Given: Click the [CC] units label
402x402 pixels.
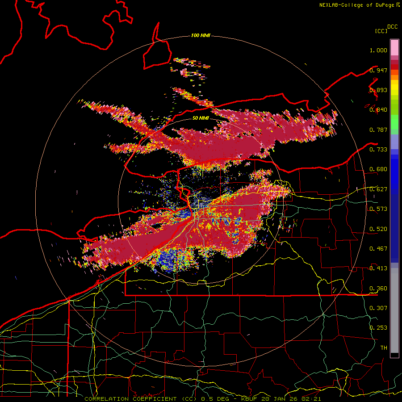Looking at the screenshot, I should (381, 31).
